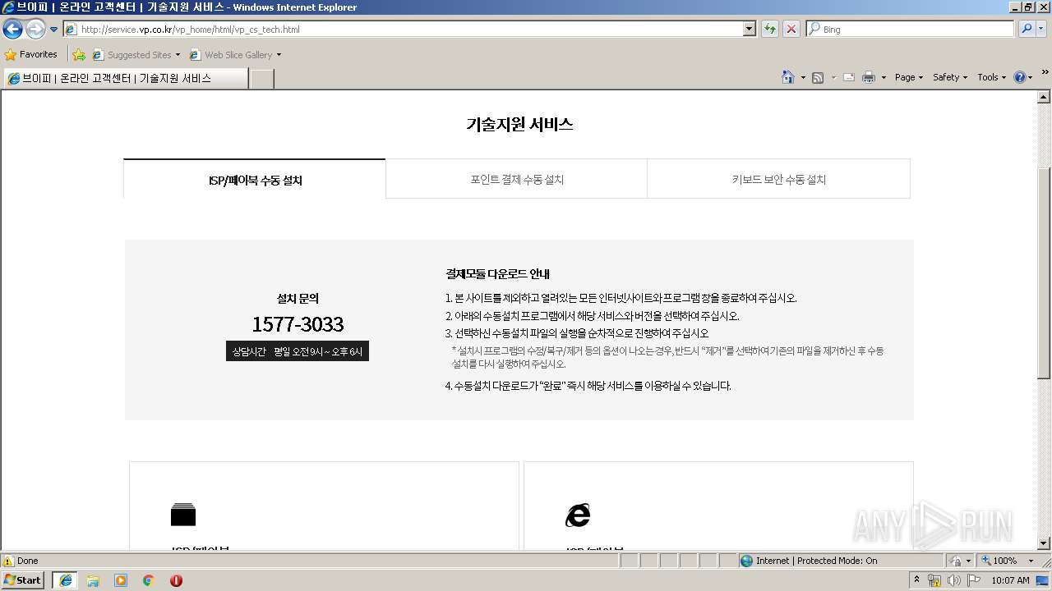Click the 기술지원 서비스 page heading
1052x591 pixels.
(x=519, y=125)
